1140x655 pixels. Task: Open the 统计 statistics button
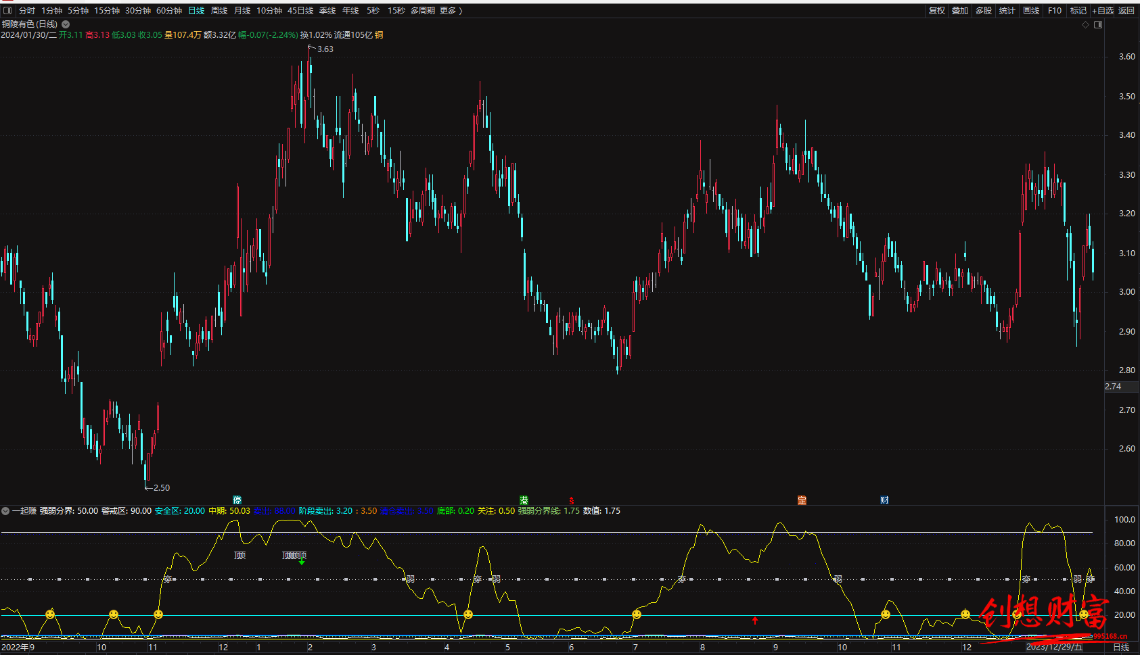point(1007,11)
